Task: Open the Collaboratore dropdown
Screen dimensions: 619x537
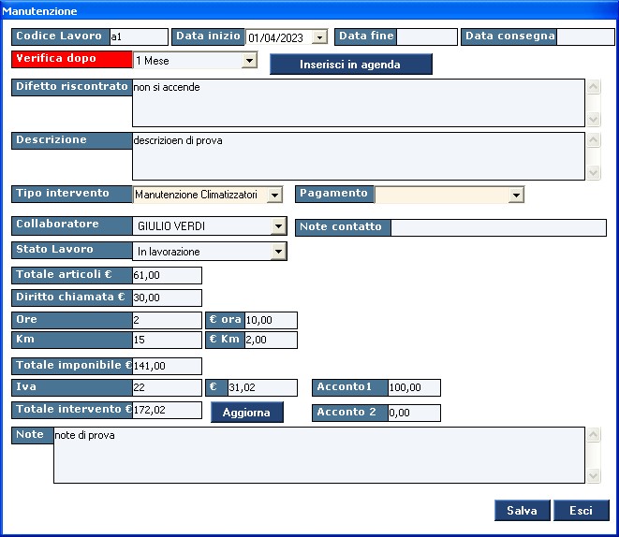Action: pyautogui.click(x=278, y=226)
